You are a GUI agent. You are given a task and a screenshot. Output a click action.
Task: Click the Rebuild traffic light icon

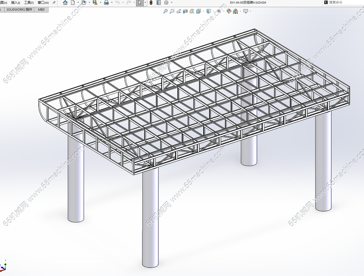tap(151, 3)
